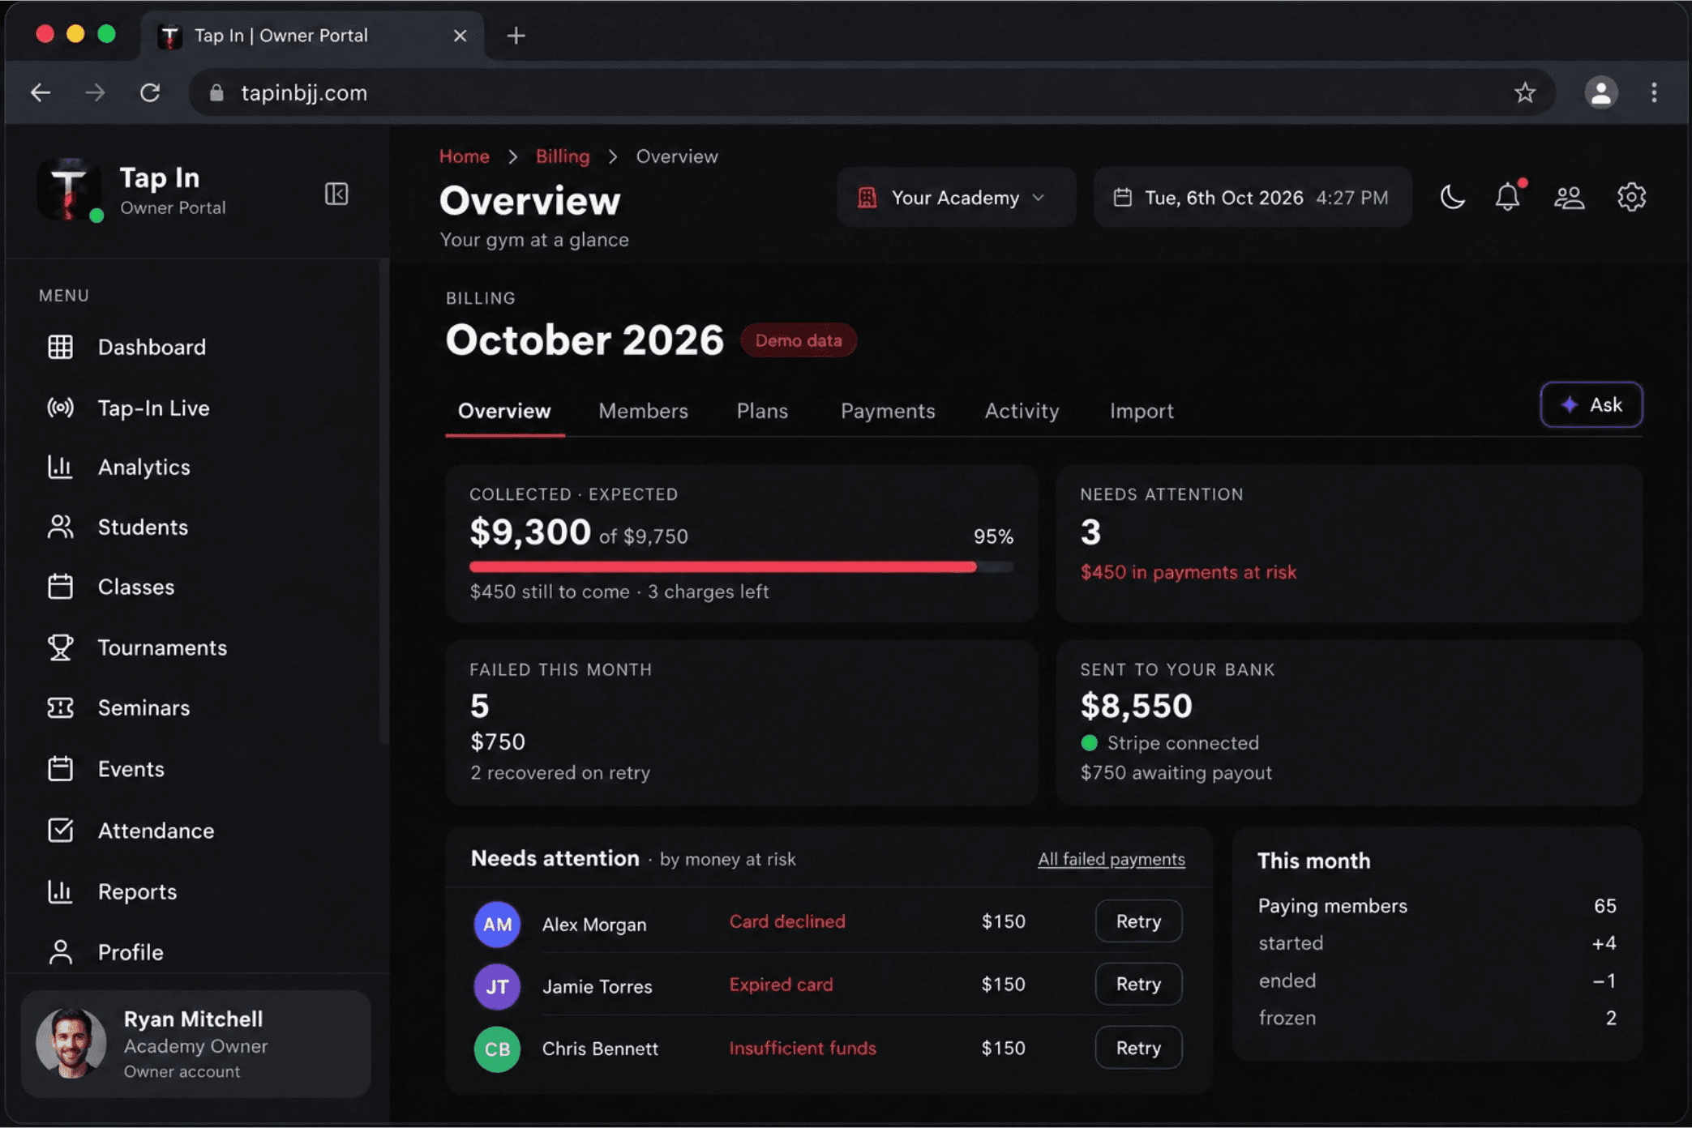
Task: Open the browser three-dot menu
Action: (x=1654, y=92)
